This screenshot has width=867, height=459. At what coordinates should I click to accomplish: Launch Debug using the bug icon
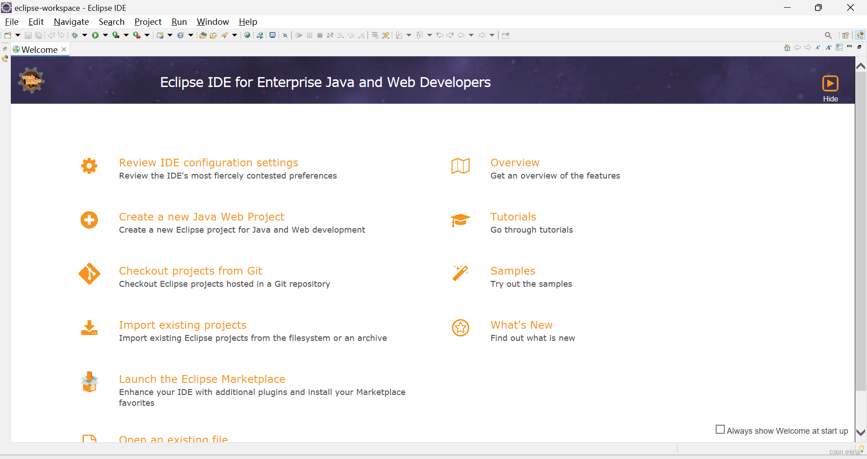point(75,35)
